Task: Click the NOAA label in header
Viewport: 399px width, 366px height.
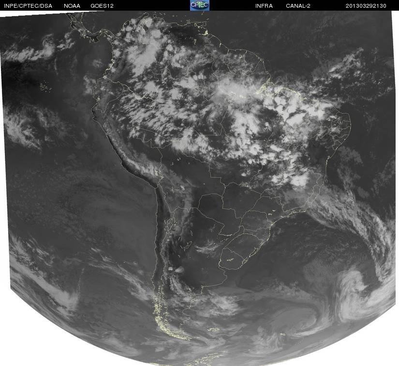Action: coord(72,6)
